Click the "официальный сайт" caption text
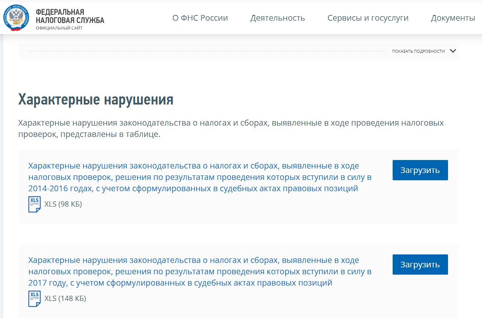482x318 pixels. coord(59,28)
